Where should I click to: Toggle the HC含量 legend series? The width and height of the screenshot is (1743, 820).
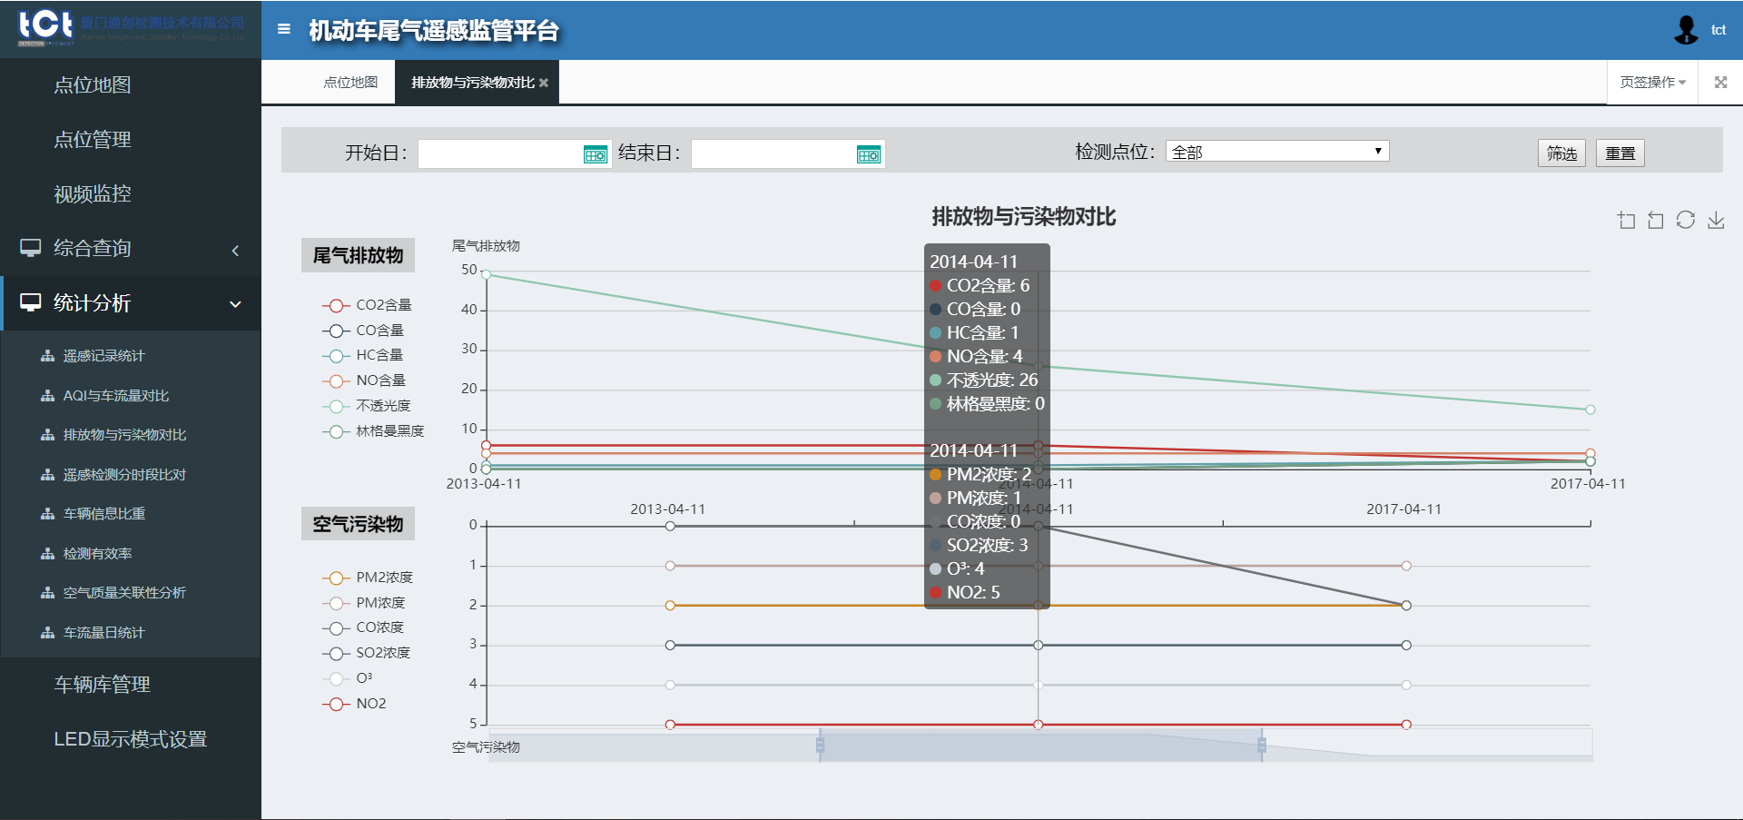362,355
